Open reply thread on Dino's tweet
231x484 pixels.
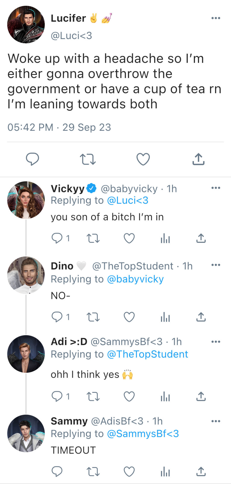click(57, 317)
